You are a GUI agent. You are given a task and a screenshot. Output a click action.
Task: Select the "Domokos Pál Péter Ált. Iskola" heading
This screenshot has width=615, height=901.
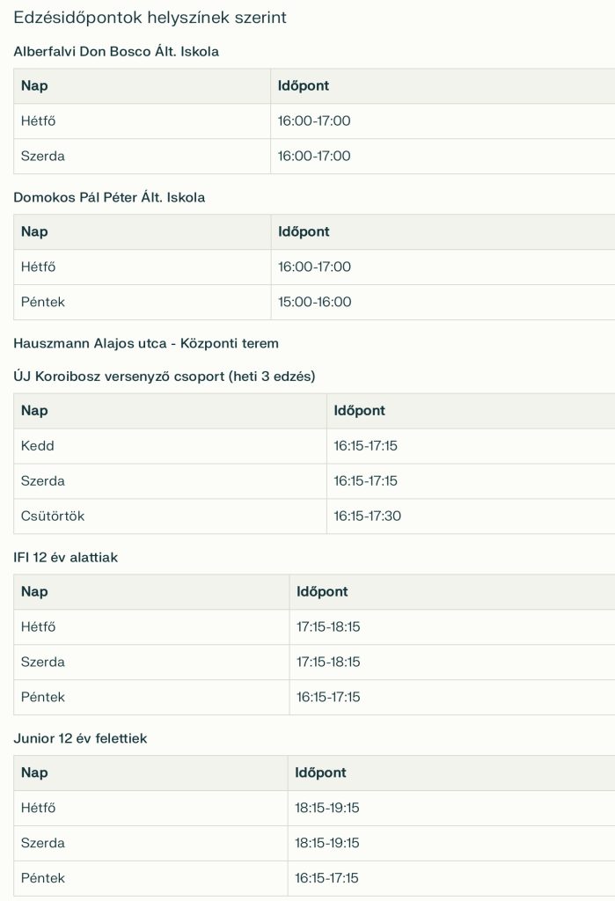click(x=109, y=198)
